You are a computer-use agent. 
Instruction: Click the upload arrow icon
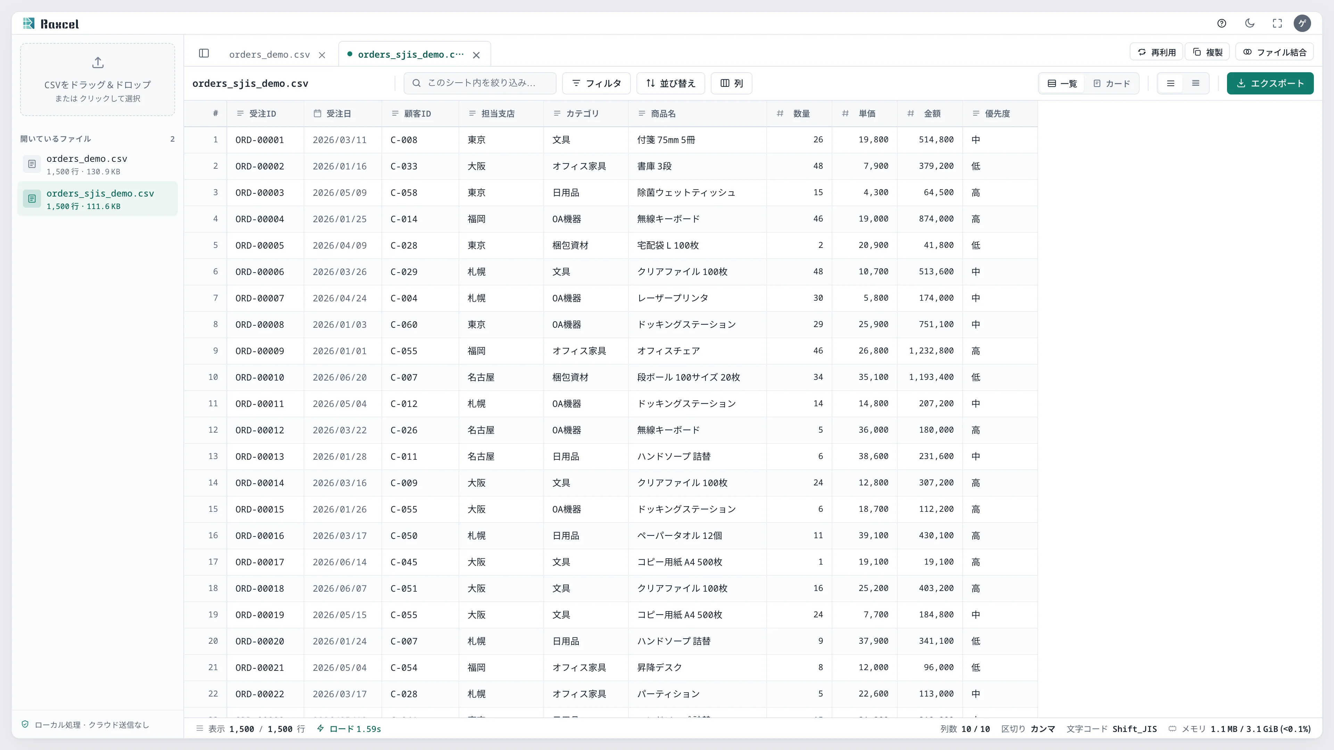[98, 62]
